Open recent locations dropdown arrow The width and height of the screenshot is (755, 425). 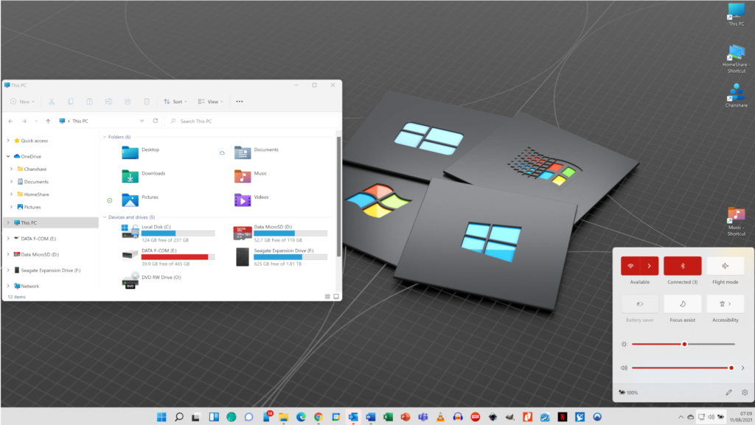36,121
